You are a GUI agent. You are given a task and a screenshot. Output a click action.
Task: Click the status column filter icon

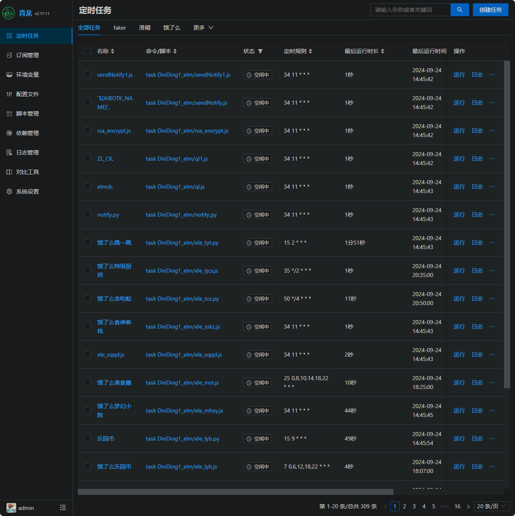coord(260,51)
